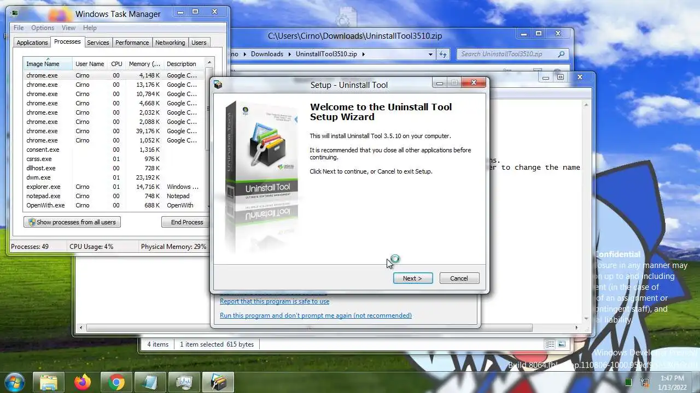Click the Task Manager title bar icon

pyautogui.click(x=14, y=14)
